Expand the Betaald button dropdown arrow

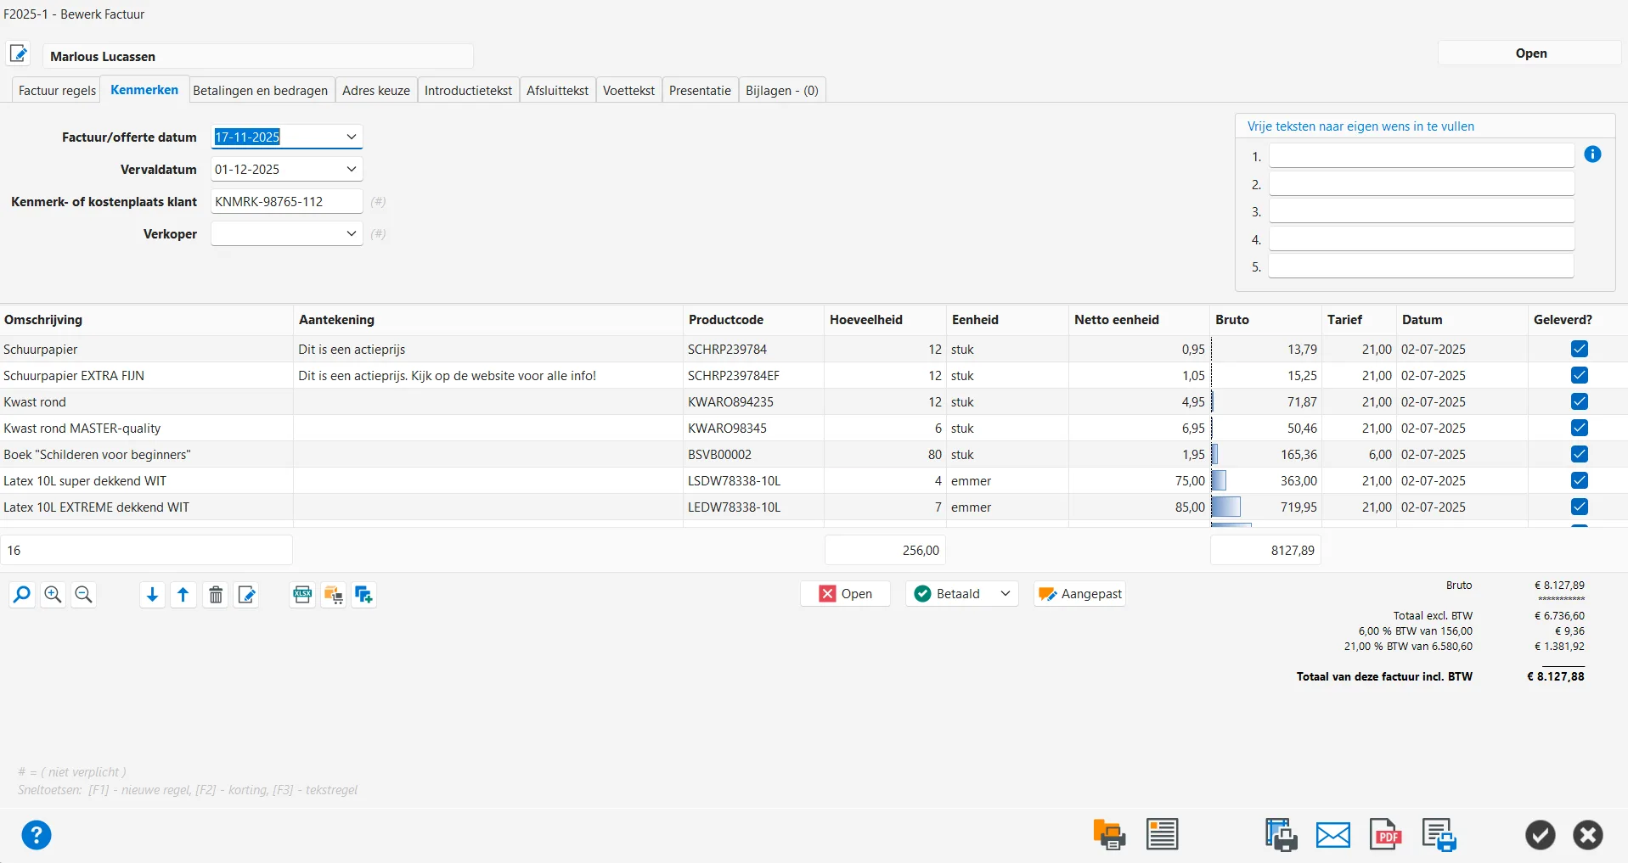pos(1006,594)
